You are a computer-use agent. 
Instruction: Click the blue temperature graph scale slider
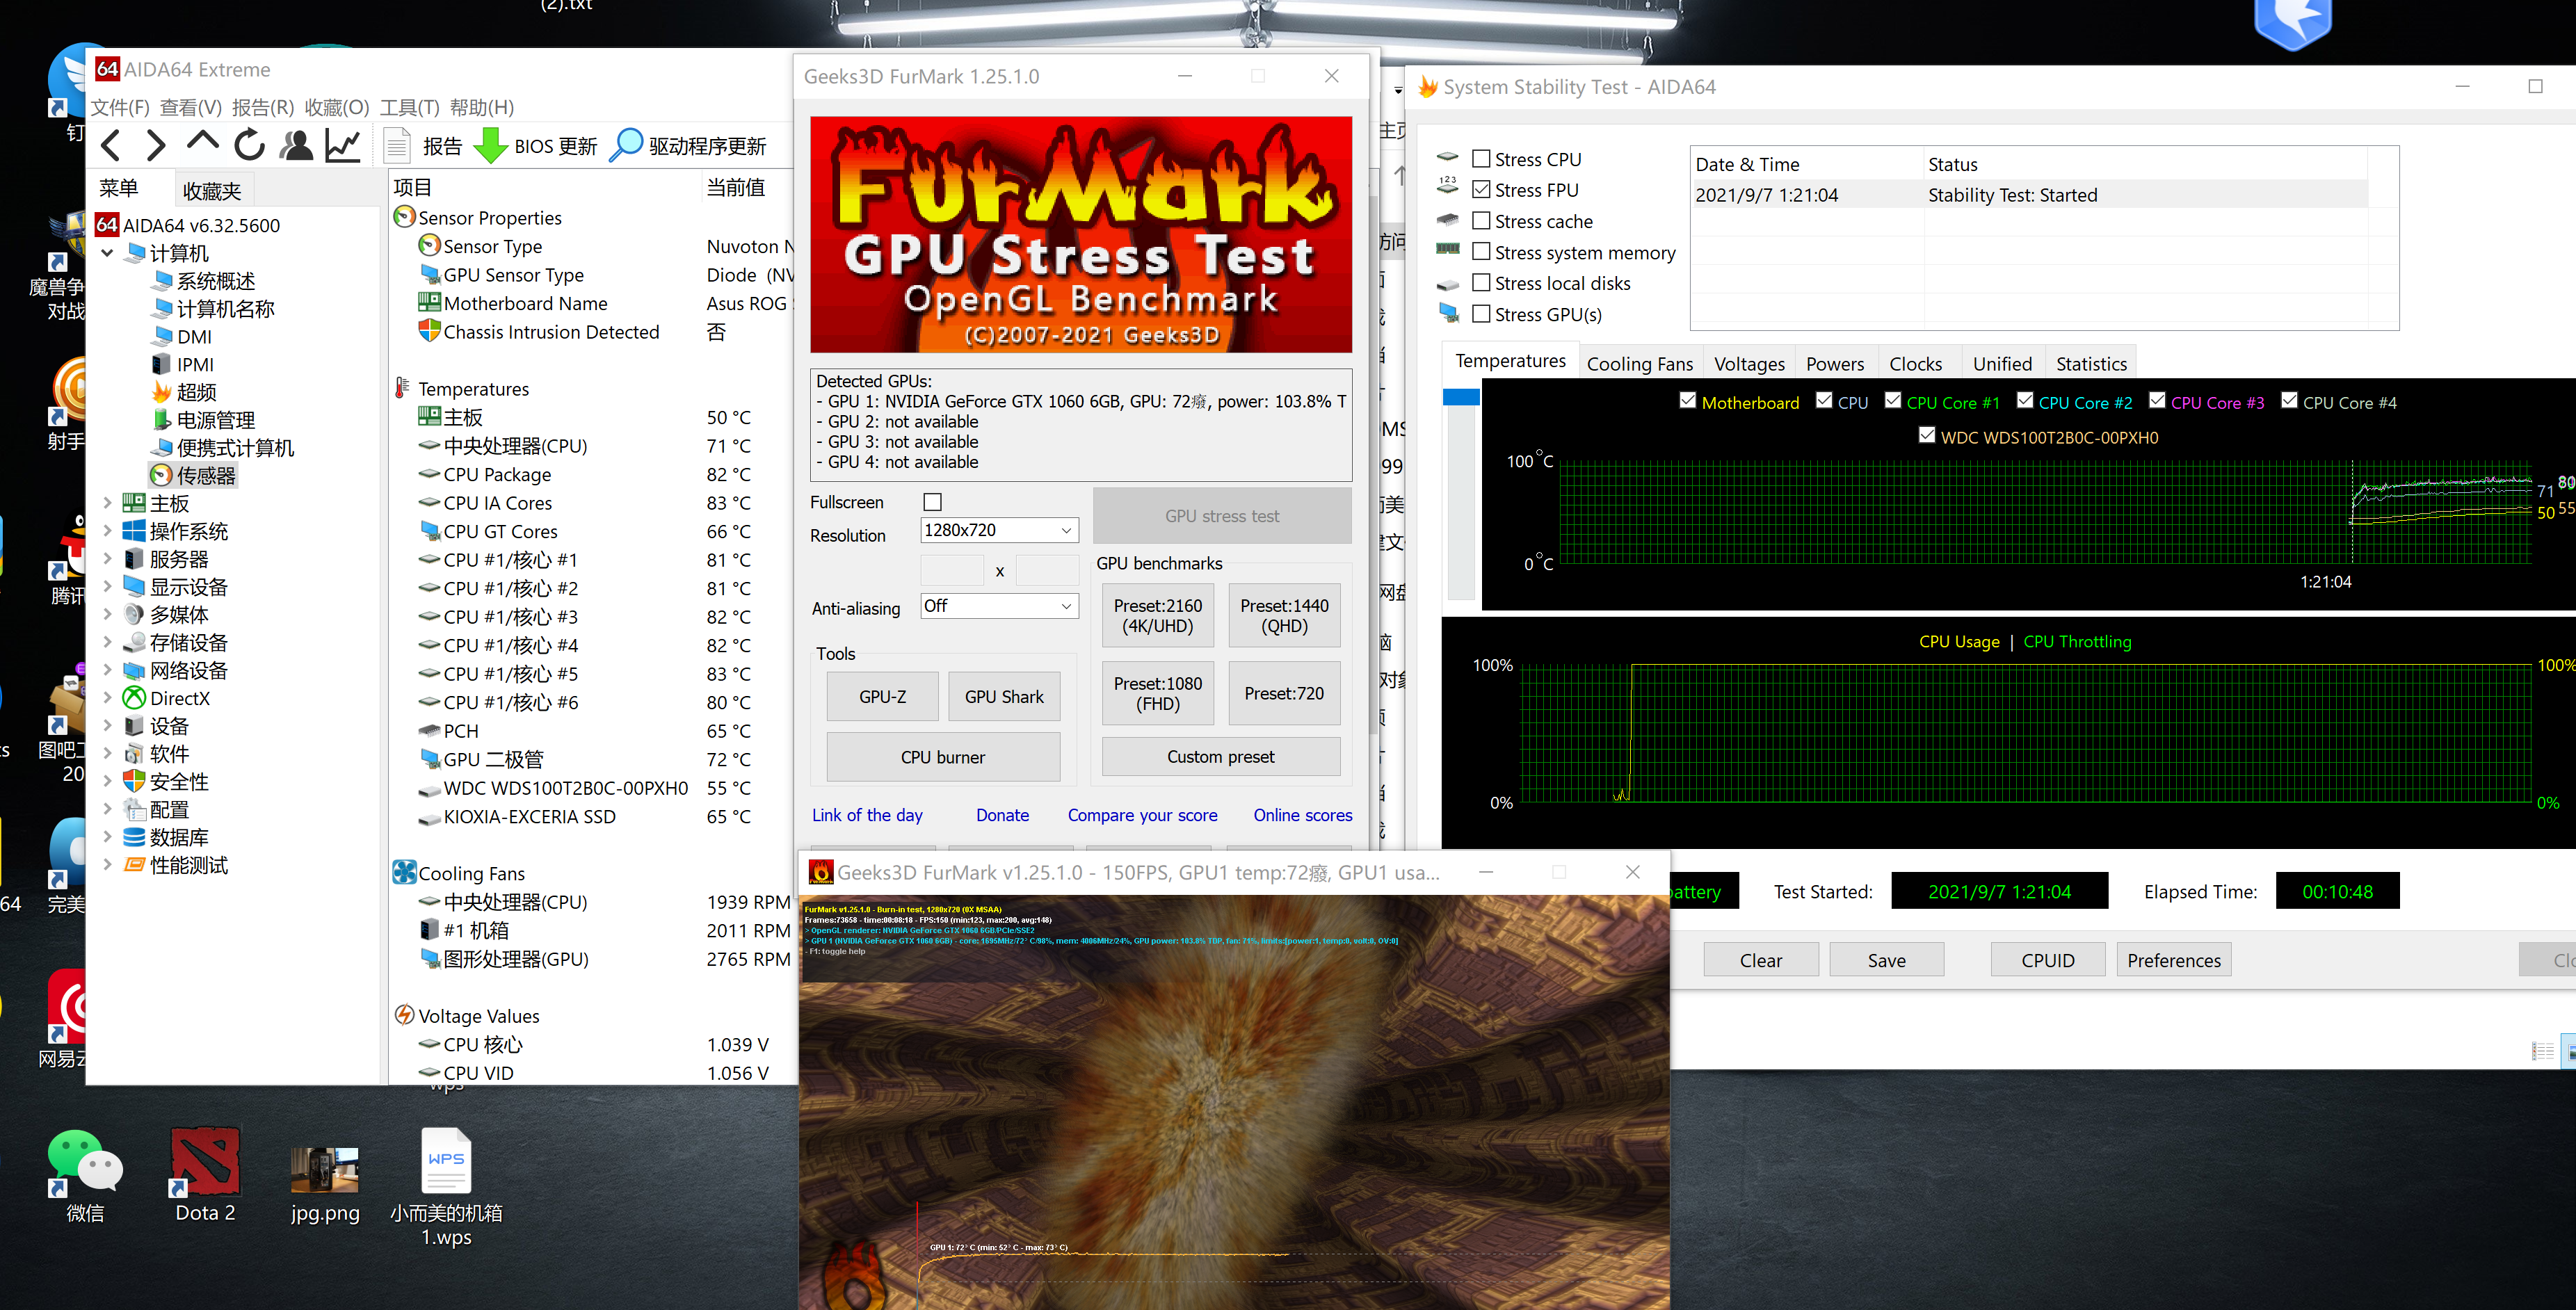pos(1461,396)
